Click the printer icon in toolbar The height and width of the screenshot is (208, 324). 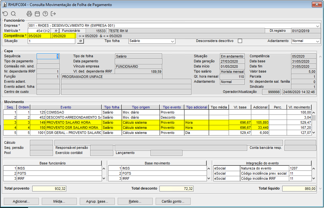point(29,14)
